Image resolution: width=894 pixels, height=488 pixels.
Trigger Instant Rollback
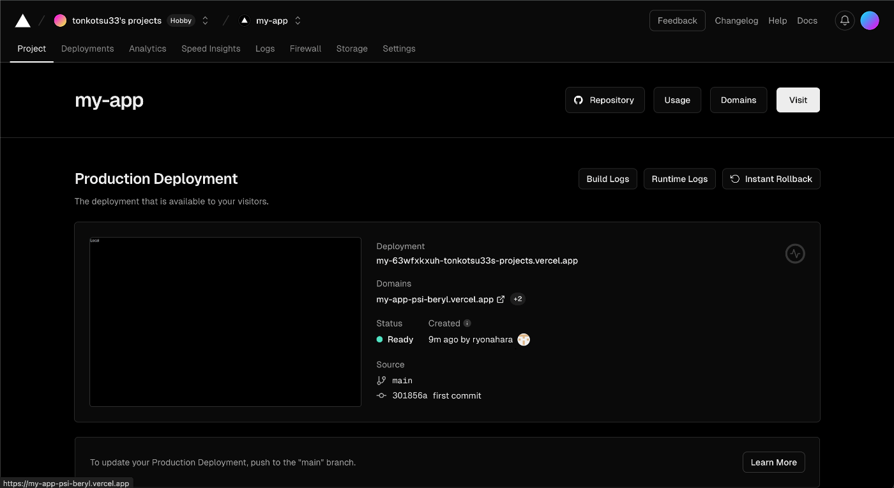771,179
